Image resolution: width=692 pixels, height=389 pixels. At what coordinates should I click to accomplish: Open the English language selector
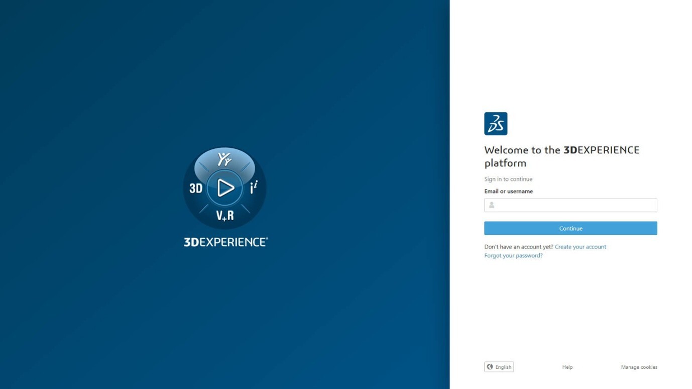click(499, 367)
